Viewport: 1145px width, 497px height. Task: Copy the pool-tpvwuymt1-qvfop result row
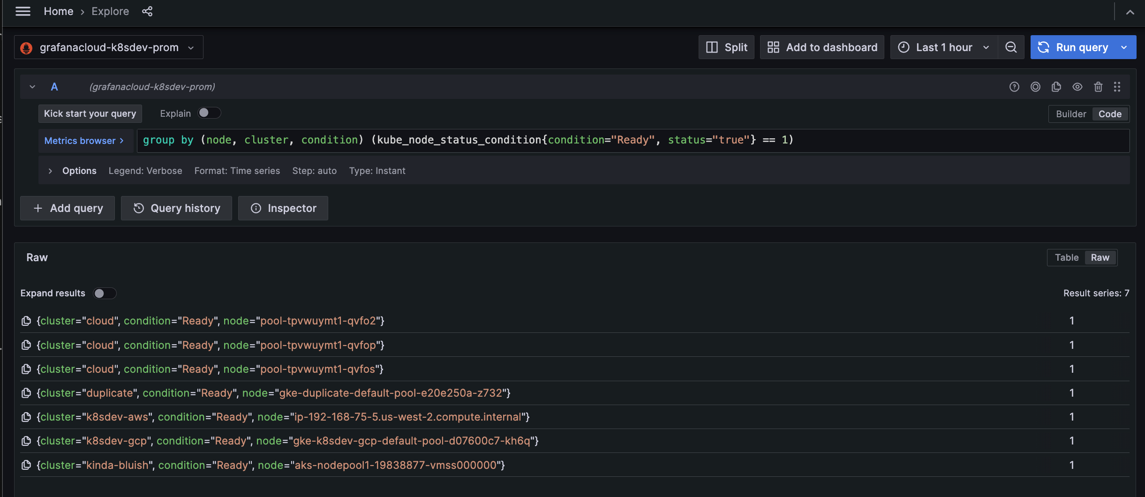(26, 345)
